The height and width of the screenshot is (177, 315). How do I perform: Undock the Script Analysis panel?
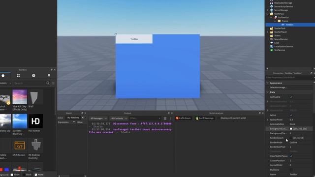click(259, 113)
